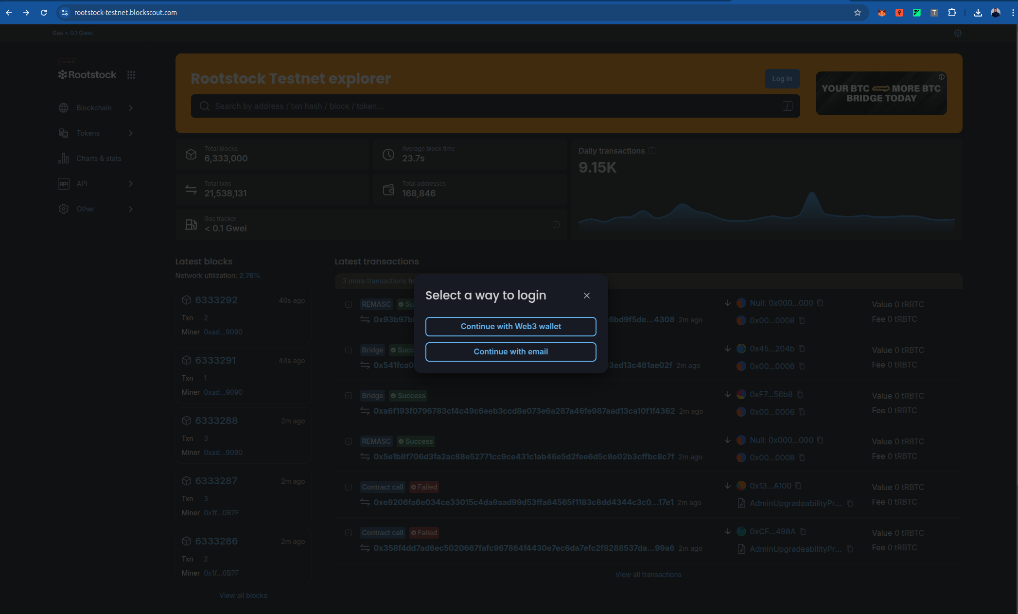Viewport: 1018px width, 614px height.
Task: Open Charts & stats menu item
Action: click(x=99, y=158)
